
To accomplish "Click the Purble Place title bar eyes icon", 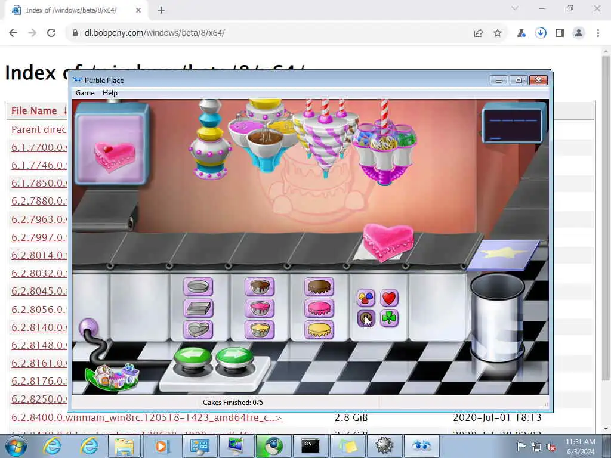I will click(78, 81).
